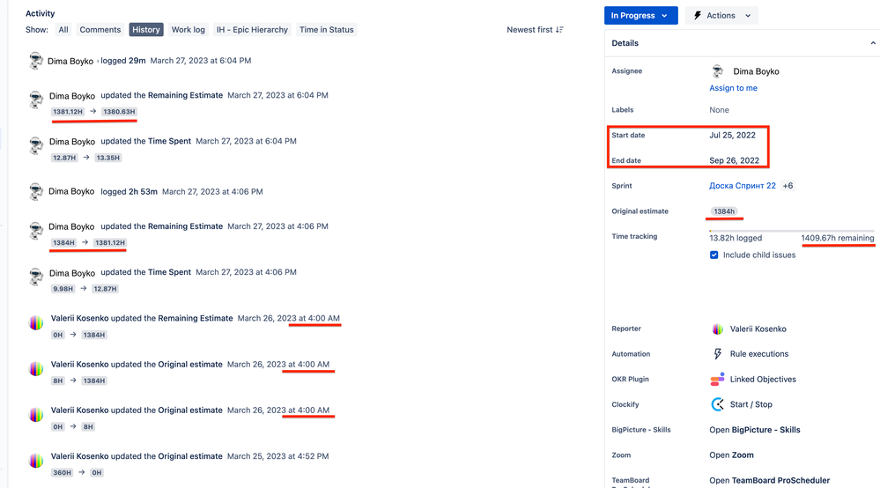Open the Actions dropdown menu
Screen dimensions: 880x488
tap(721, 16)
